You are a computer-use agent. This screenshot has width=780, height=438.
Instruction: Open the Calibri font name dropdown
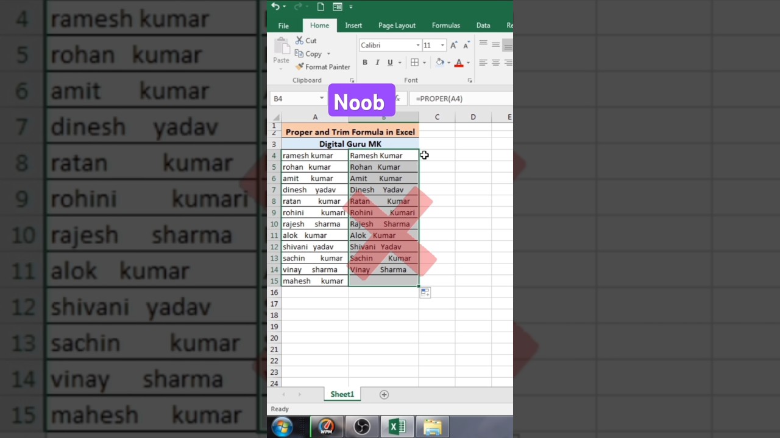[x=418, y=45]
